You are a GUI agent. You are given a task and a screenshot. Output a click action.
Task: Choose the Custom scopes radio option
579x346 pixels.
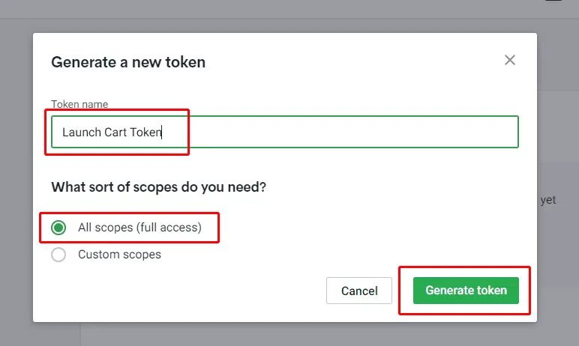[58, 255]
